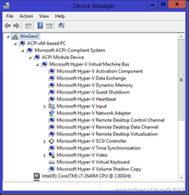Click the Hyper-V Network Adapter icon

(x=52, y=113)
